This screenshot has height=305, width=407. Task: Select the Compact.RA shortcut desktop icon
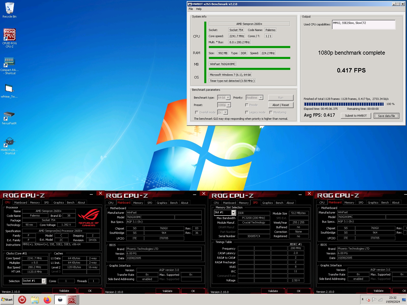(x=9, y=66)
